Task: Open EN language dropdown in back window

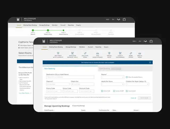Action: click(114, 19)
